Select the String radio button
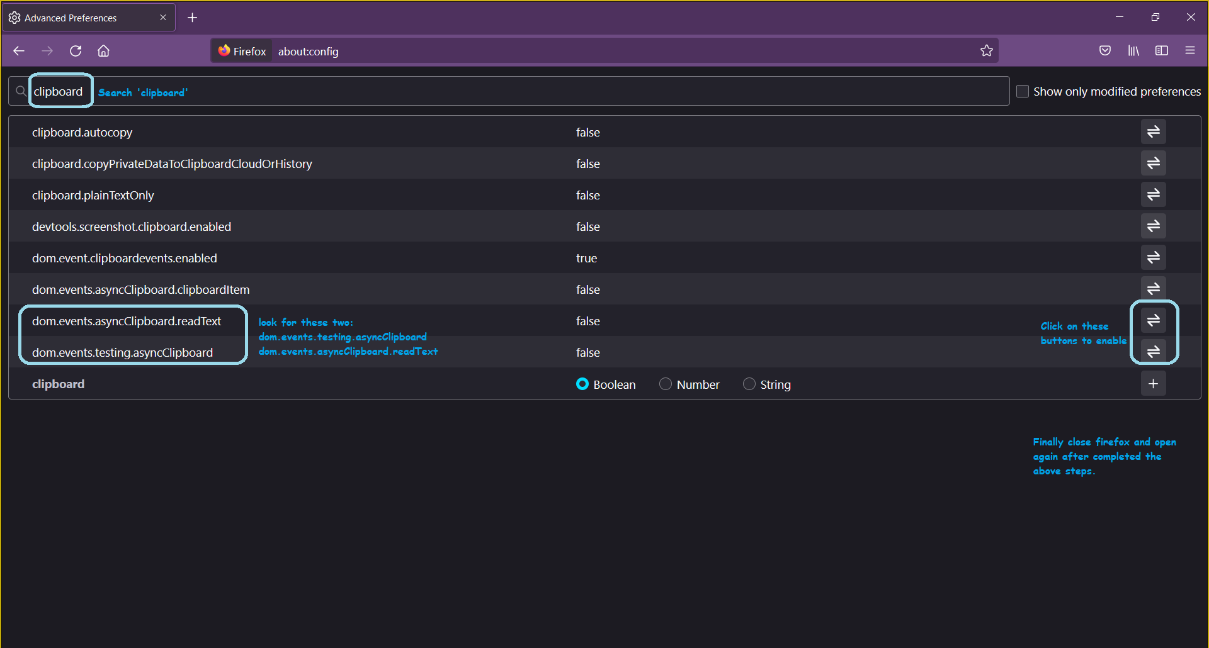This screenshot has height=648, width=1209. [749, 384]
